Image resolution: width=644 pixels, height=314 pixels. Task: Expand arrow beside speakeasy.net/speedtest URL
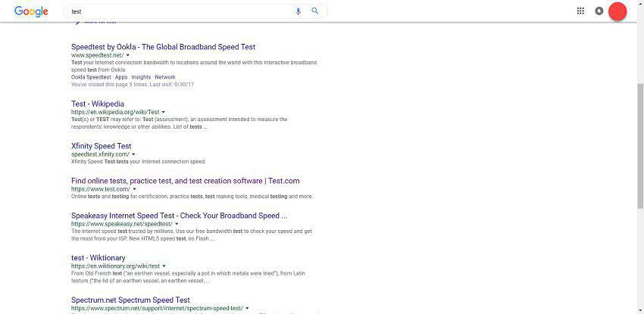[177, 224]
